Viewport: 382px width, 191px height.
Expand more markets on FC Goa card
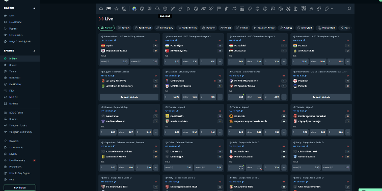point(348,62)
